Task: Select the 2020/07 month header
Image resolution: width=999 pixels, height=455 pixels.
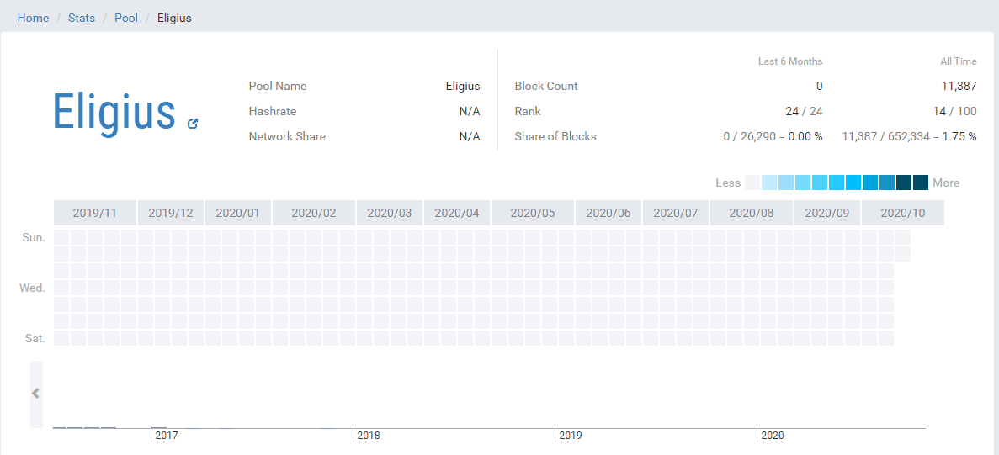Action: tap(676, 213)
